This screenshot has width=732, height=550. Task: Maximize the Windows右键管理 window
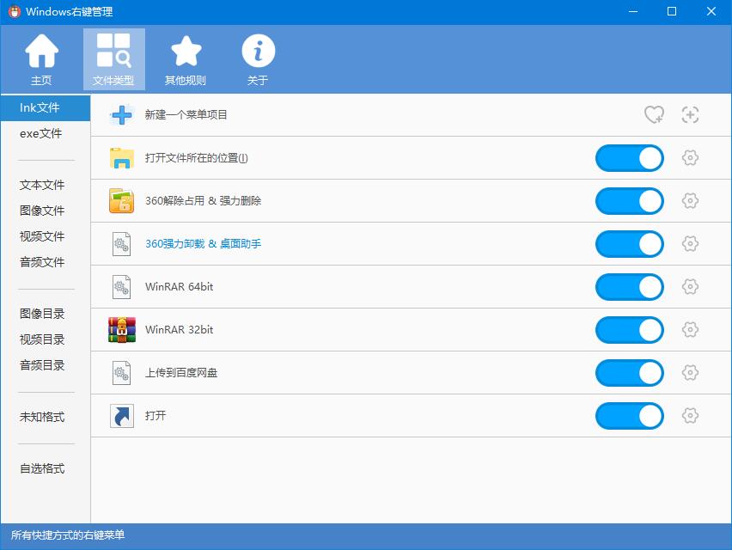click(672, 12)
